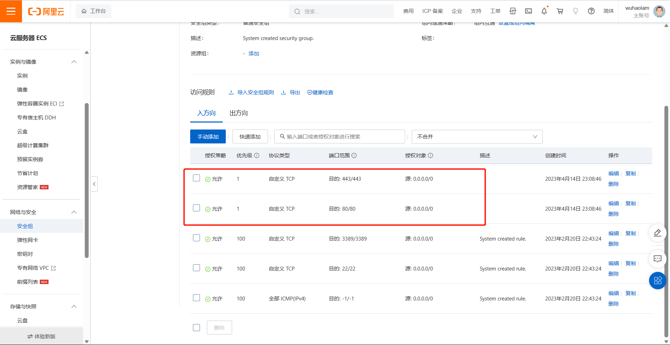Viewport: 670px width, 345px height.
Task: Collapse the 实例与镜像 sidebar section
Action: 74,62
